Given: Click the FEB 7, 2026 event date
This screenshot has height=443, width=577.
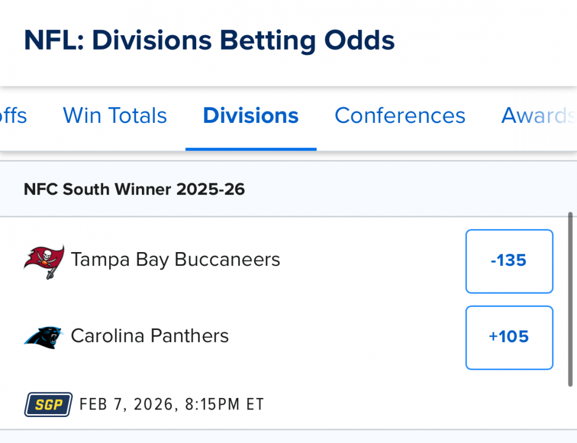Looking at the screenshot, I should click(x=127, y=404).
